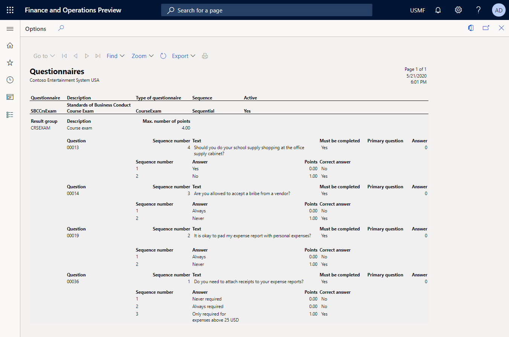Image resolution: width=509 pixels, height=337 pixels.
Task: Open the Zoom level dropdown
Action: pyautogui.click(x=142, y=55)
